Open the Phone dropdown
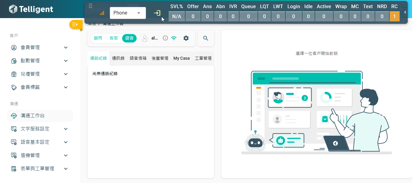 (128, 13)
